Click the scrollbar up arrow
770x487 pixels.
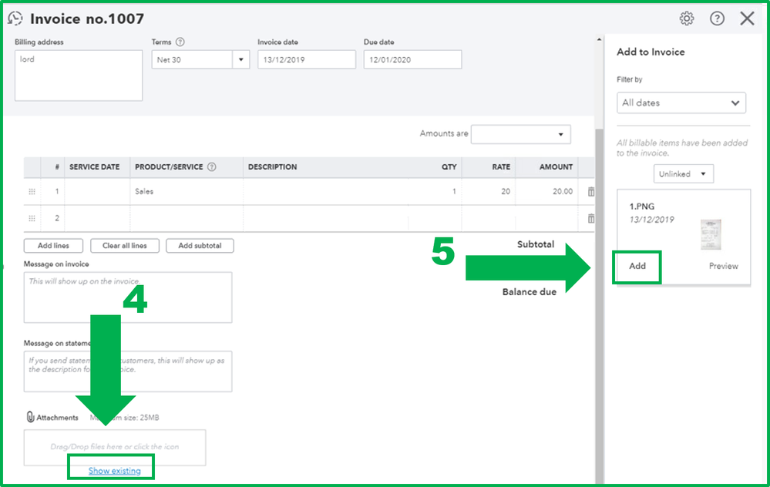coord(599,39)
